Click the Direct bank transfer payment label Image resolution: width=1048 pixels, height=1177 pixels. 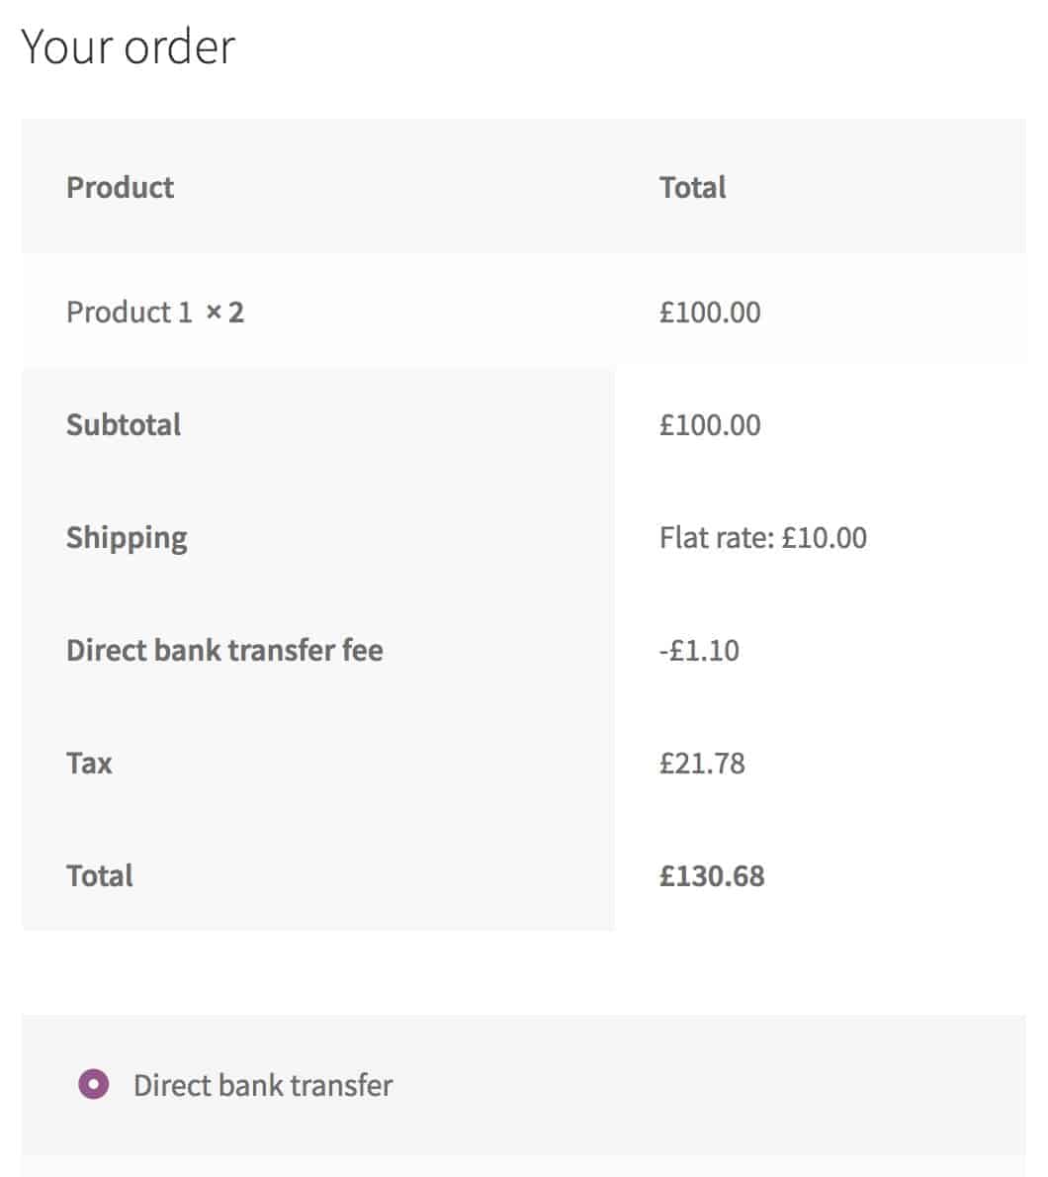pos(263,1085)
